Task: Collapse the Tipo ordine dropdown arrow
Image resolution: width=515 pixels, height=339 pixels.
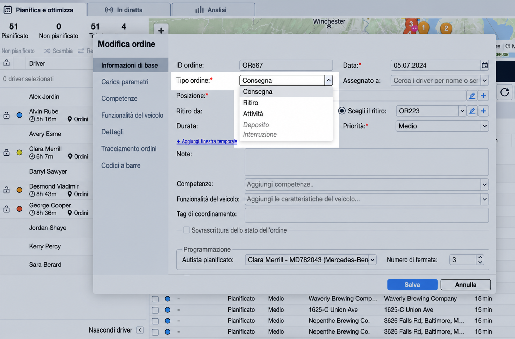Action: coord(328,80)
